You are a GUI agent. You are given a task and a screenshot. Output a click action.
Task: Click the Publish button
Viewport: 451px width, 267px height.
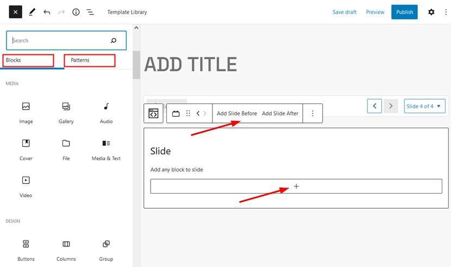[404, 12]
